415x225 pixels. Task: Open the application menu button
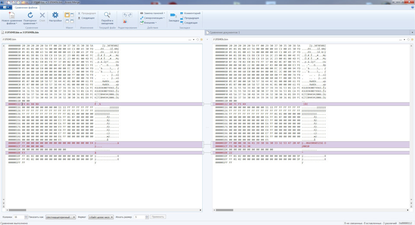coord(6,7)
